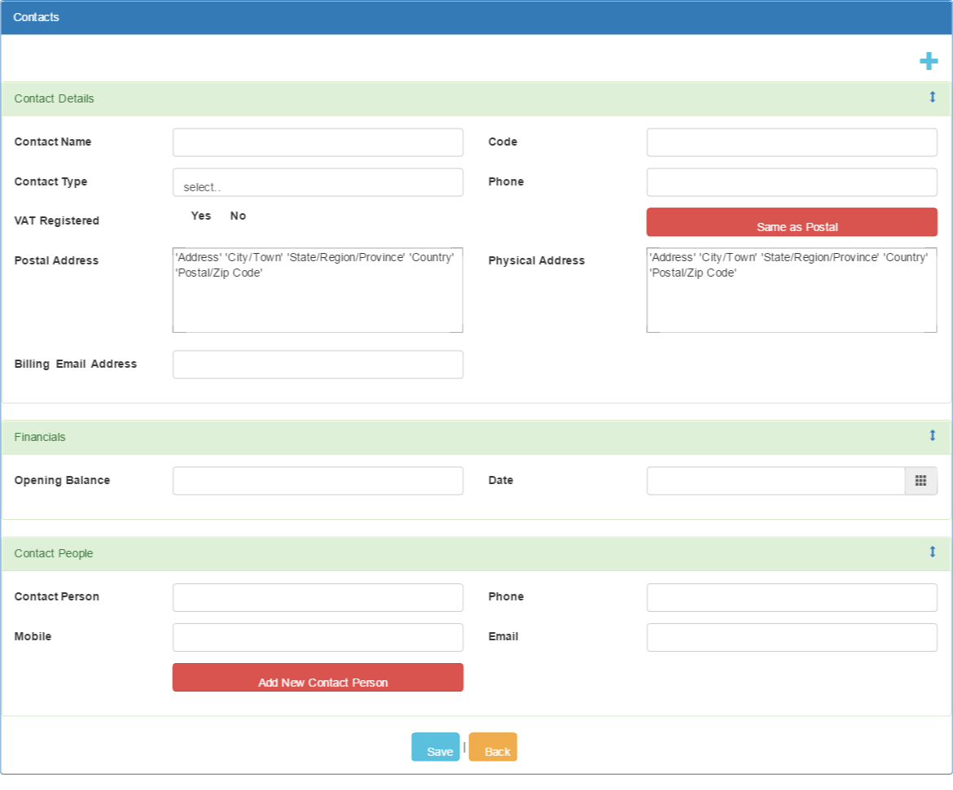The image size is (953, 790).
Task: Collapse the Financials section arrow
Action: click(933, 435)
